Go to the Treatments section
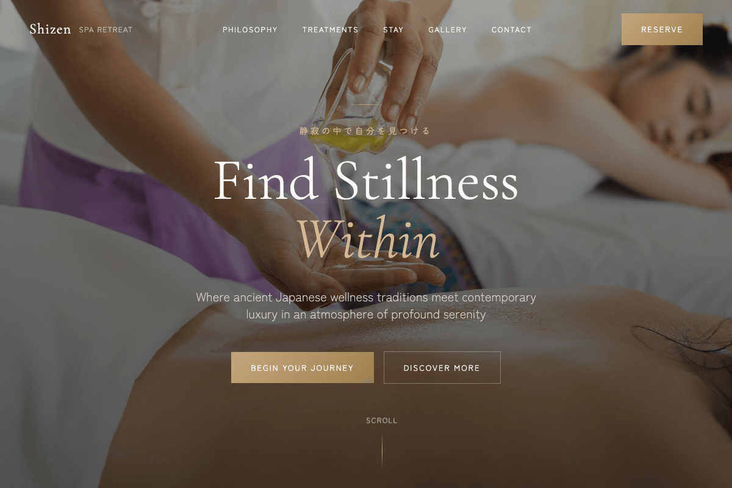Image resolution: width=732 pixels, height=488 pixels. pos(331,30)
